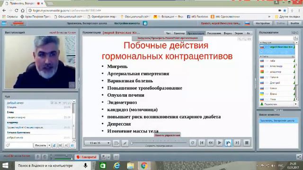The width and height of the screenshot is (303, 170).
Task: Jump to last slide in presentation controls
Action: 237,143
